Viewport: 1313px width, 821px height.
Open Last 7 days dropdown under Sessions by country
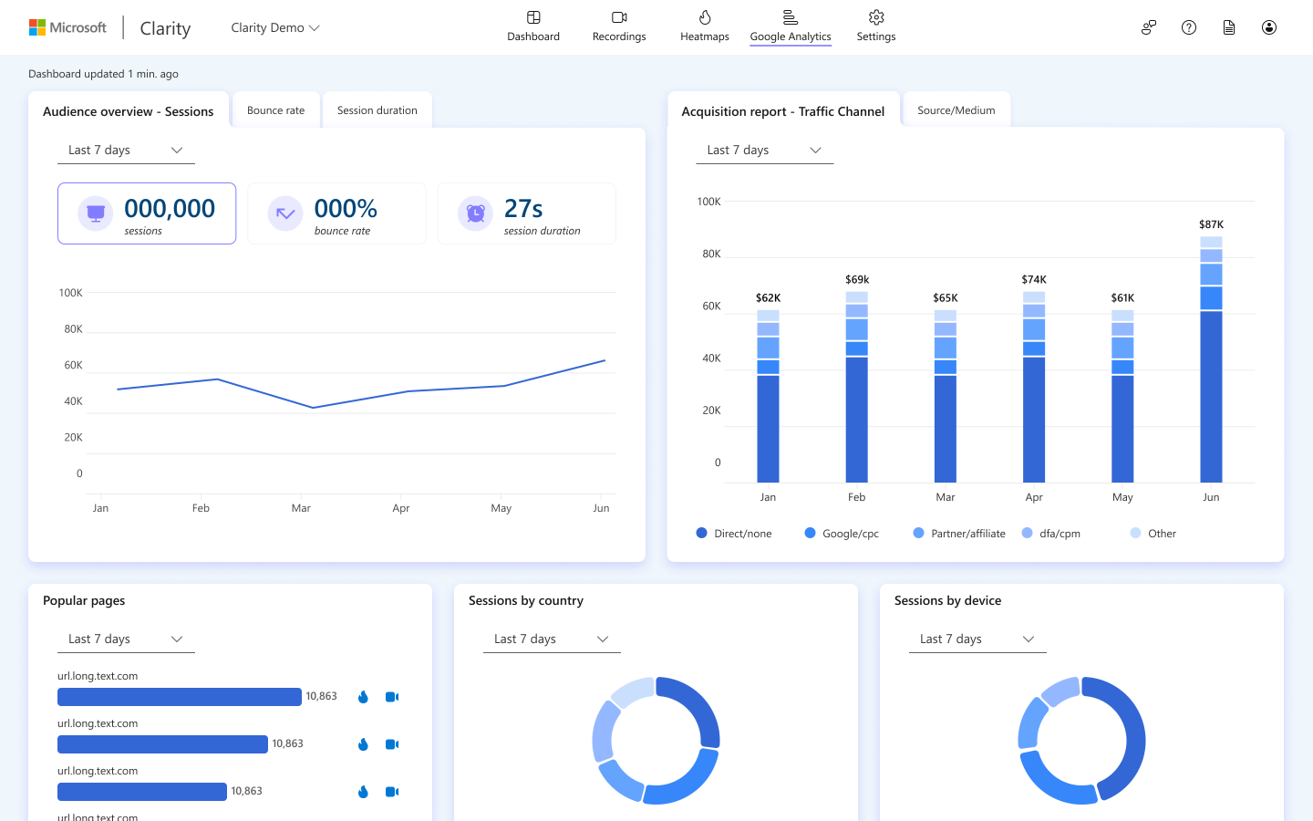(x=552, y=639)
